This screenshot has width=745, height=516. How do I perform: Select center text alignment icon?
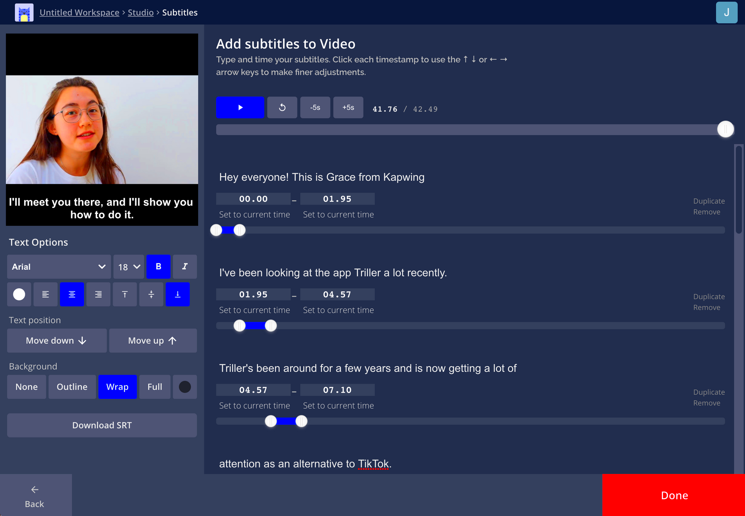72,294
